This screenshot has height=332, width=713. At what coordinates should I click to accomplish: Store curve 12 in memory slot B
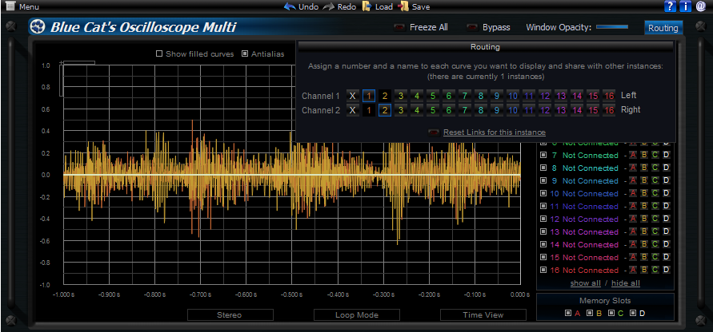pyautogui.click(x=644, y=219)
